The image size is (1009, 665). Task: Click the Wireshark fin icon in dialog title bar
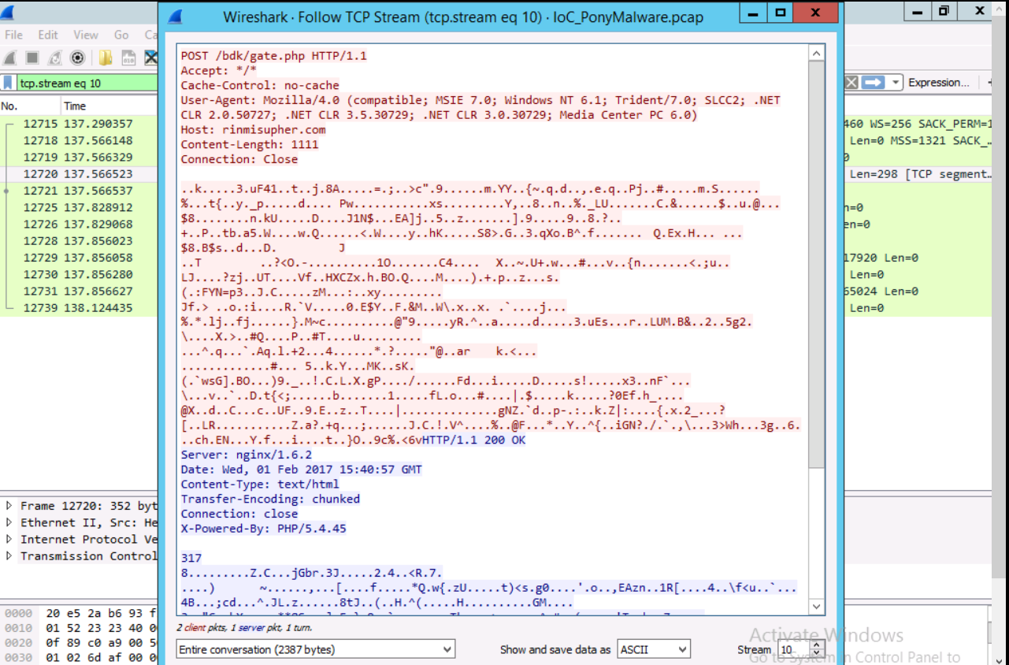(175, 17)
